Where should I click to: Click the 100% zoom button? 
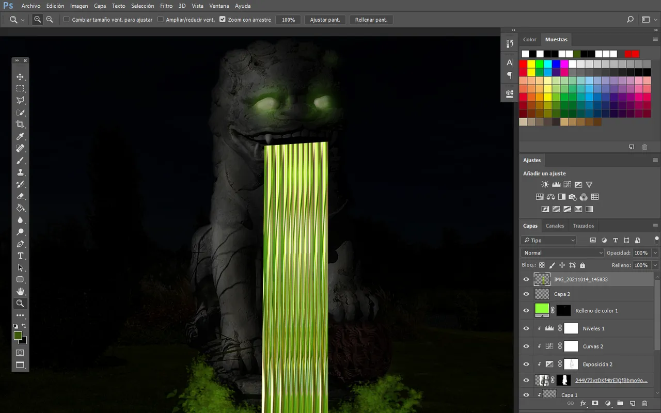288,20
